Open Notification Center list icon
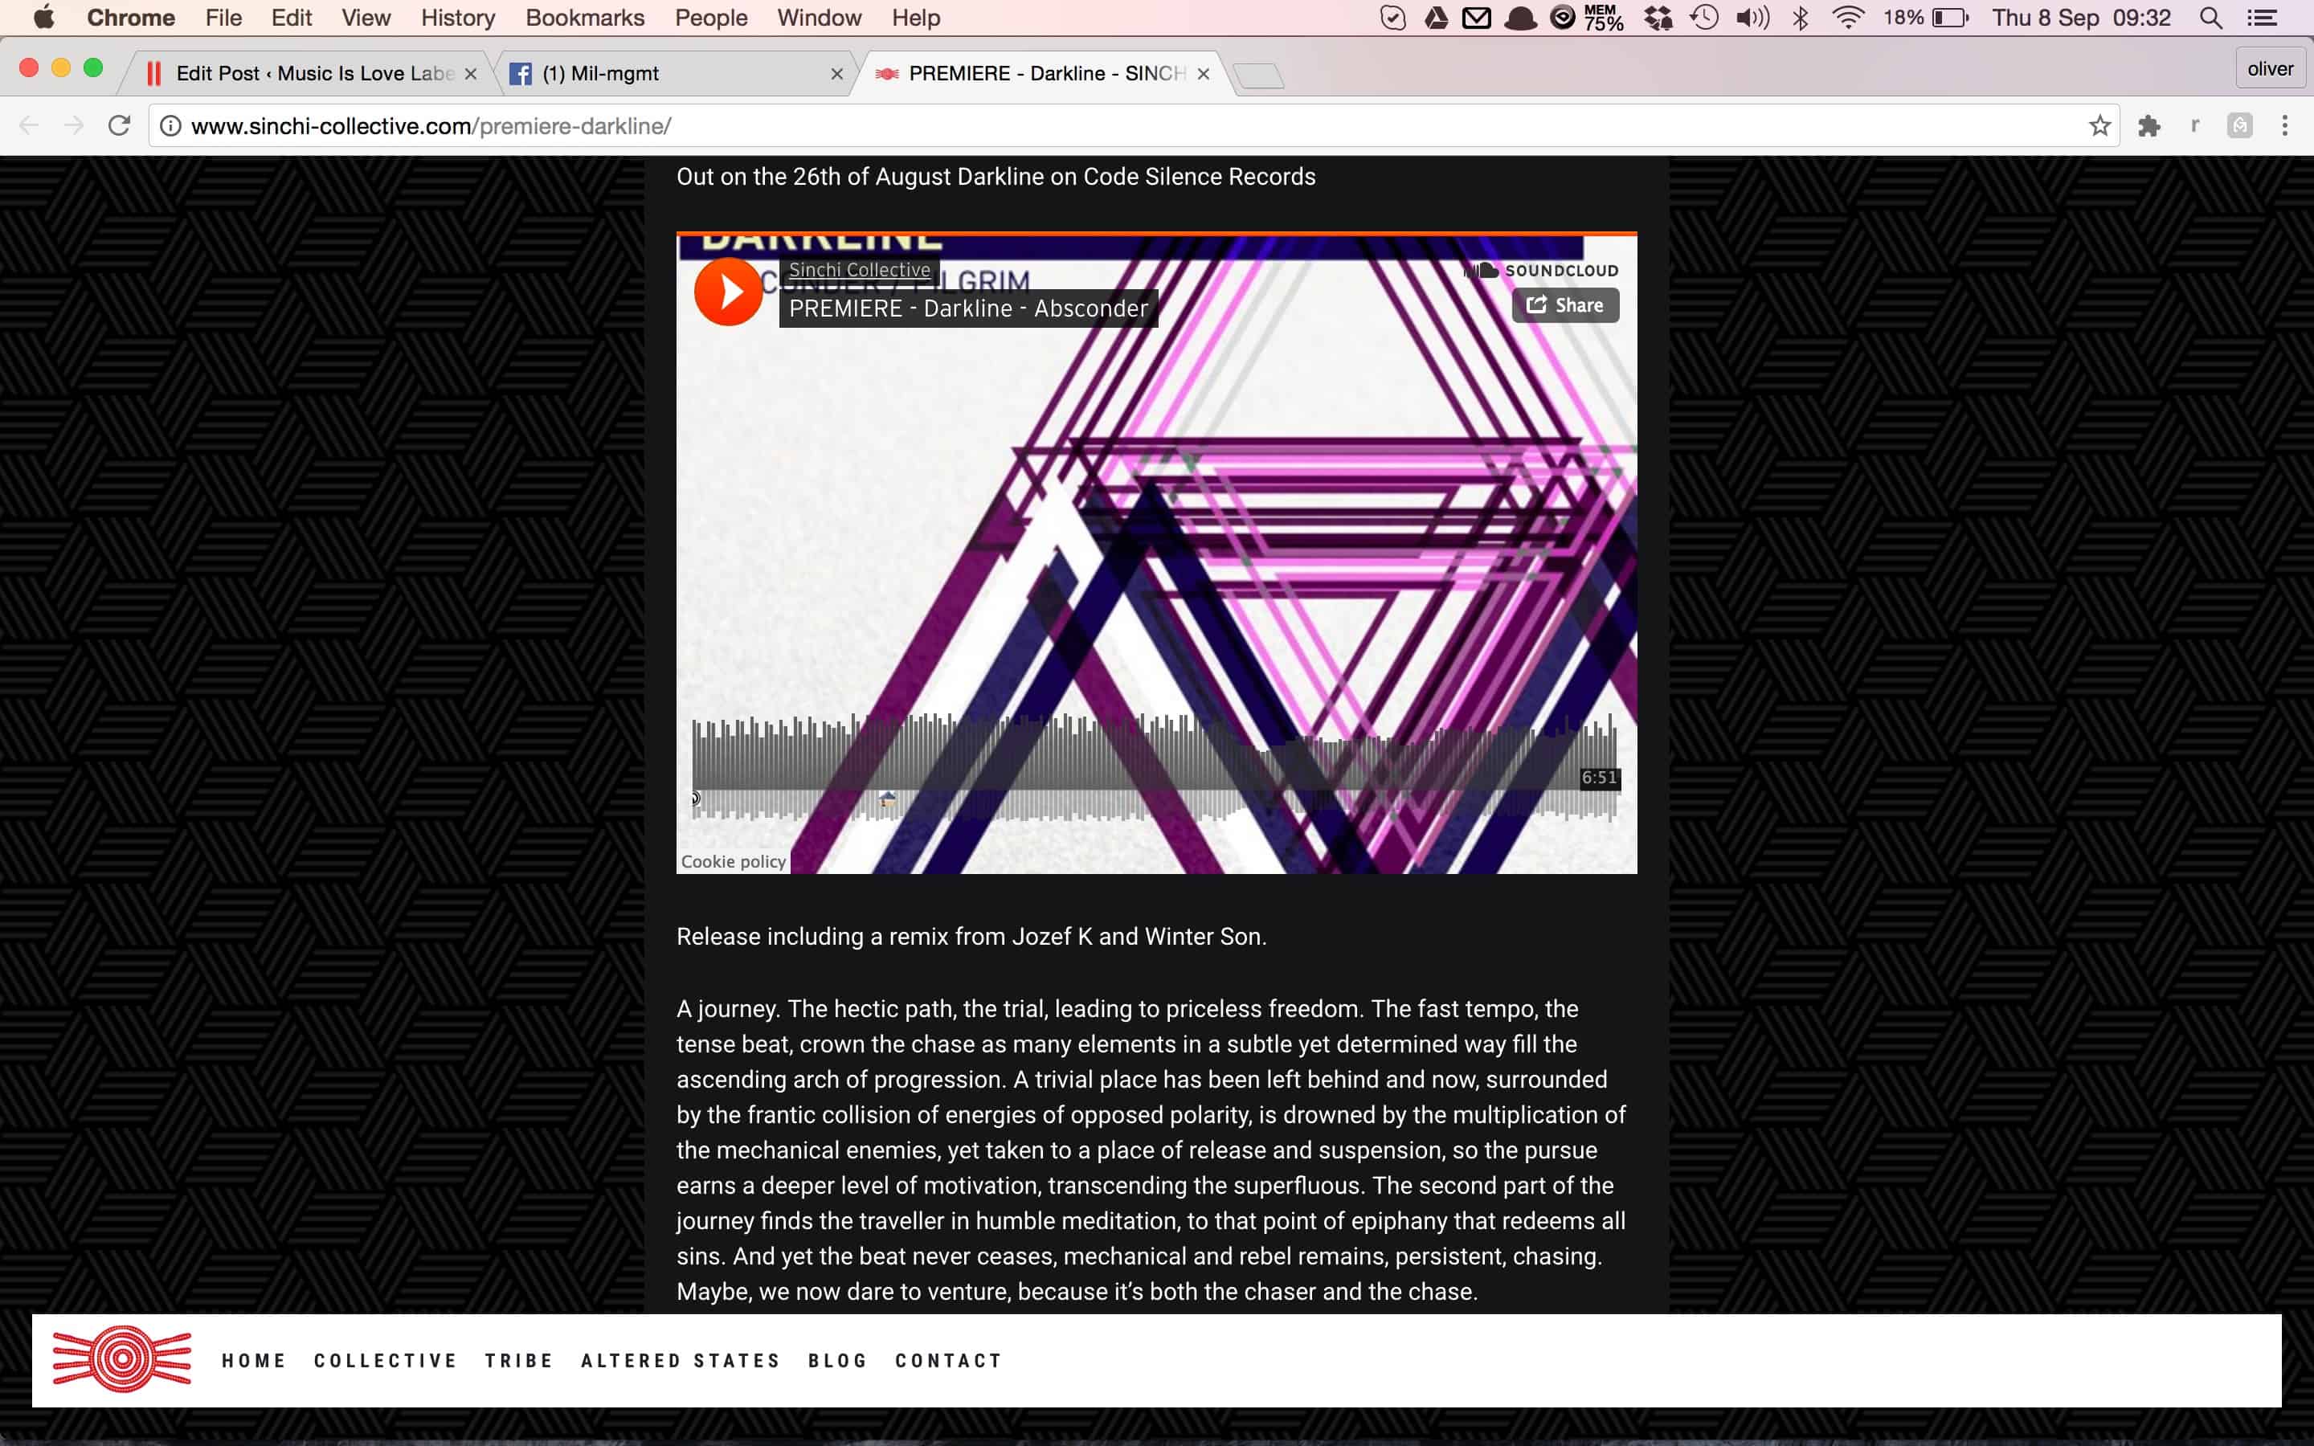The image size is (2314, 1446). tap(2262, 17)
